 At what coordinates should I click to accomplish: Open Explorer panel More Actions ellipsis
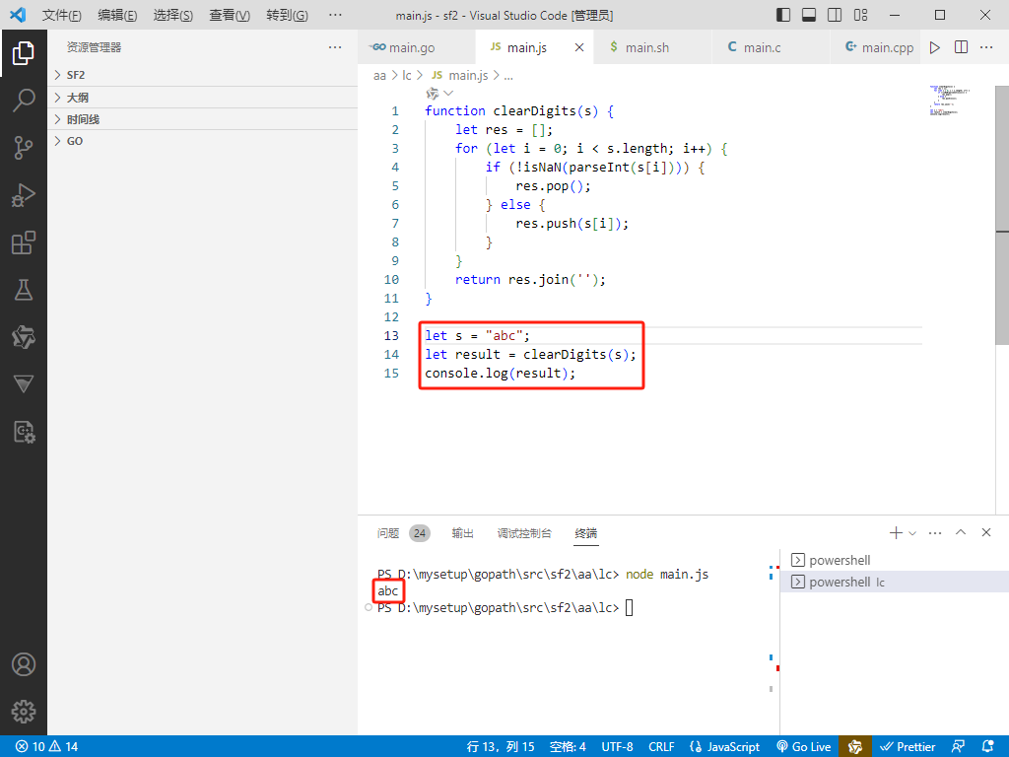335,47
